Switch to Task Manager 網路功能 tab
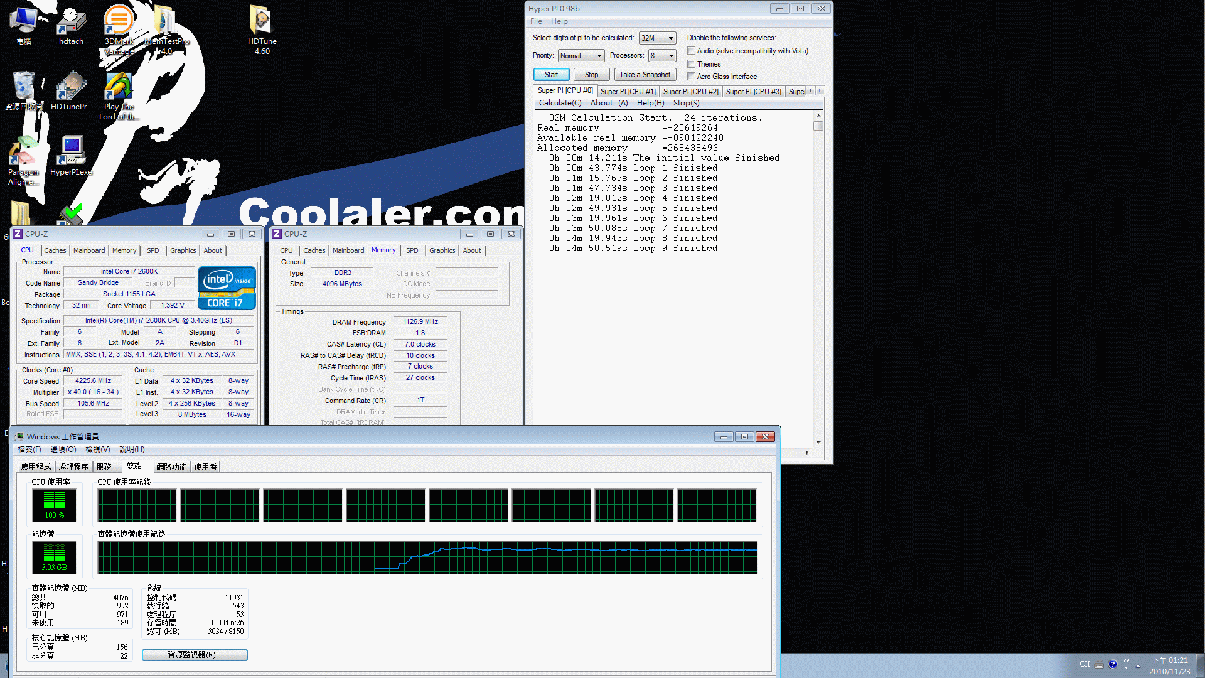The image size is (1205, 678). coord(171,467)
